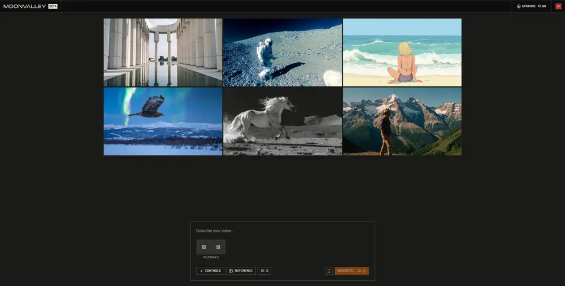
Task: Open the hawk with aurora video
Action: click(163, 122)
